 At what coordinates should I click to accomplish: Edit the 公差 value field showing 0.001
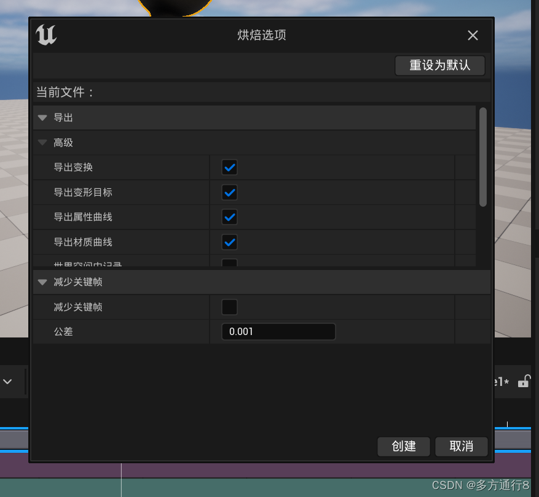(x=278, y=331)
